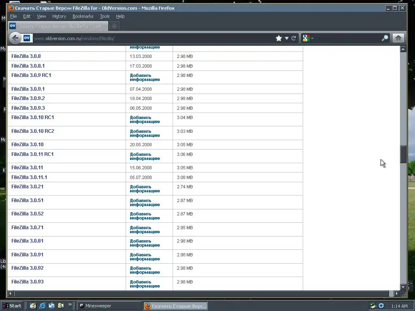This screenshot has width=415, height=311.
Task: Open the FileZilla 3.0.10 RC2 link
Action: (32, 131)
